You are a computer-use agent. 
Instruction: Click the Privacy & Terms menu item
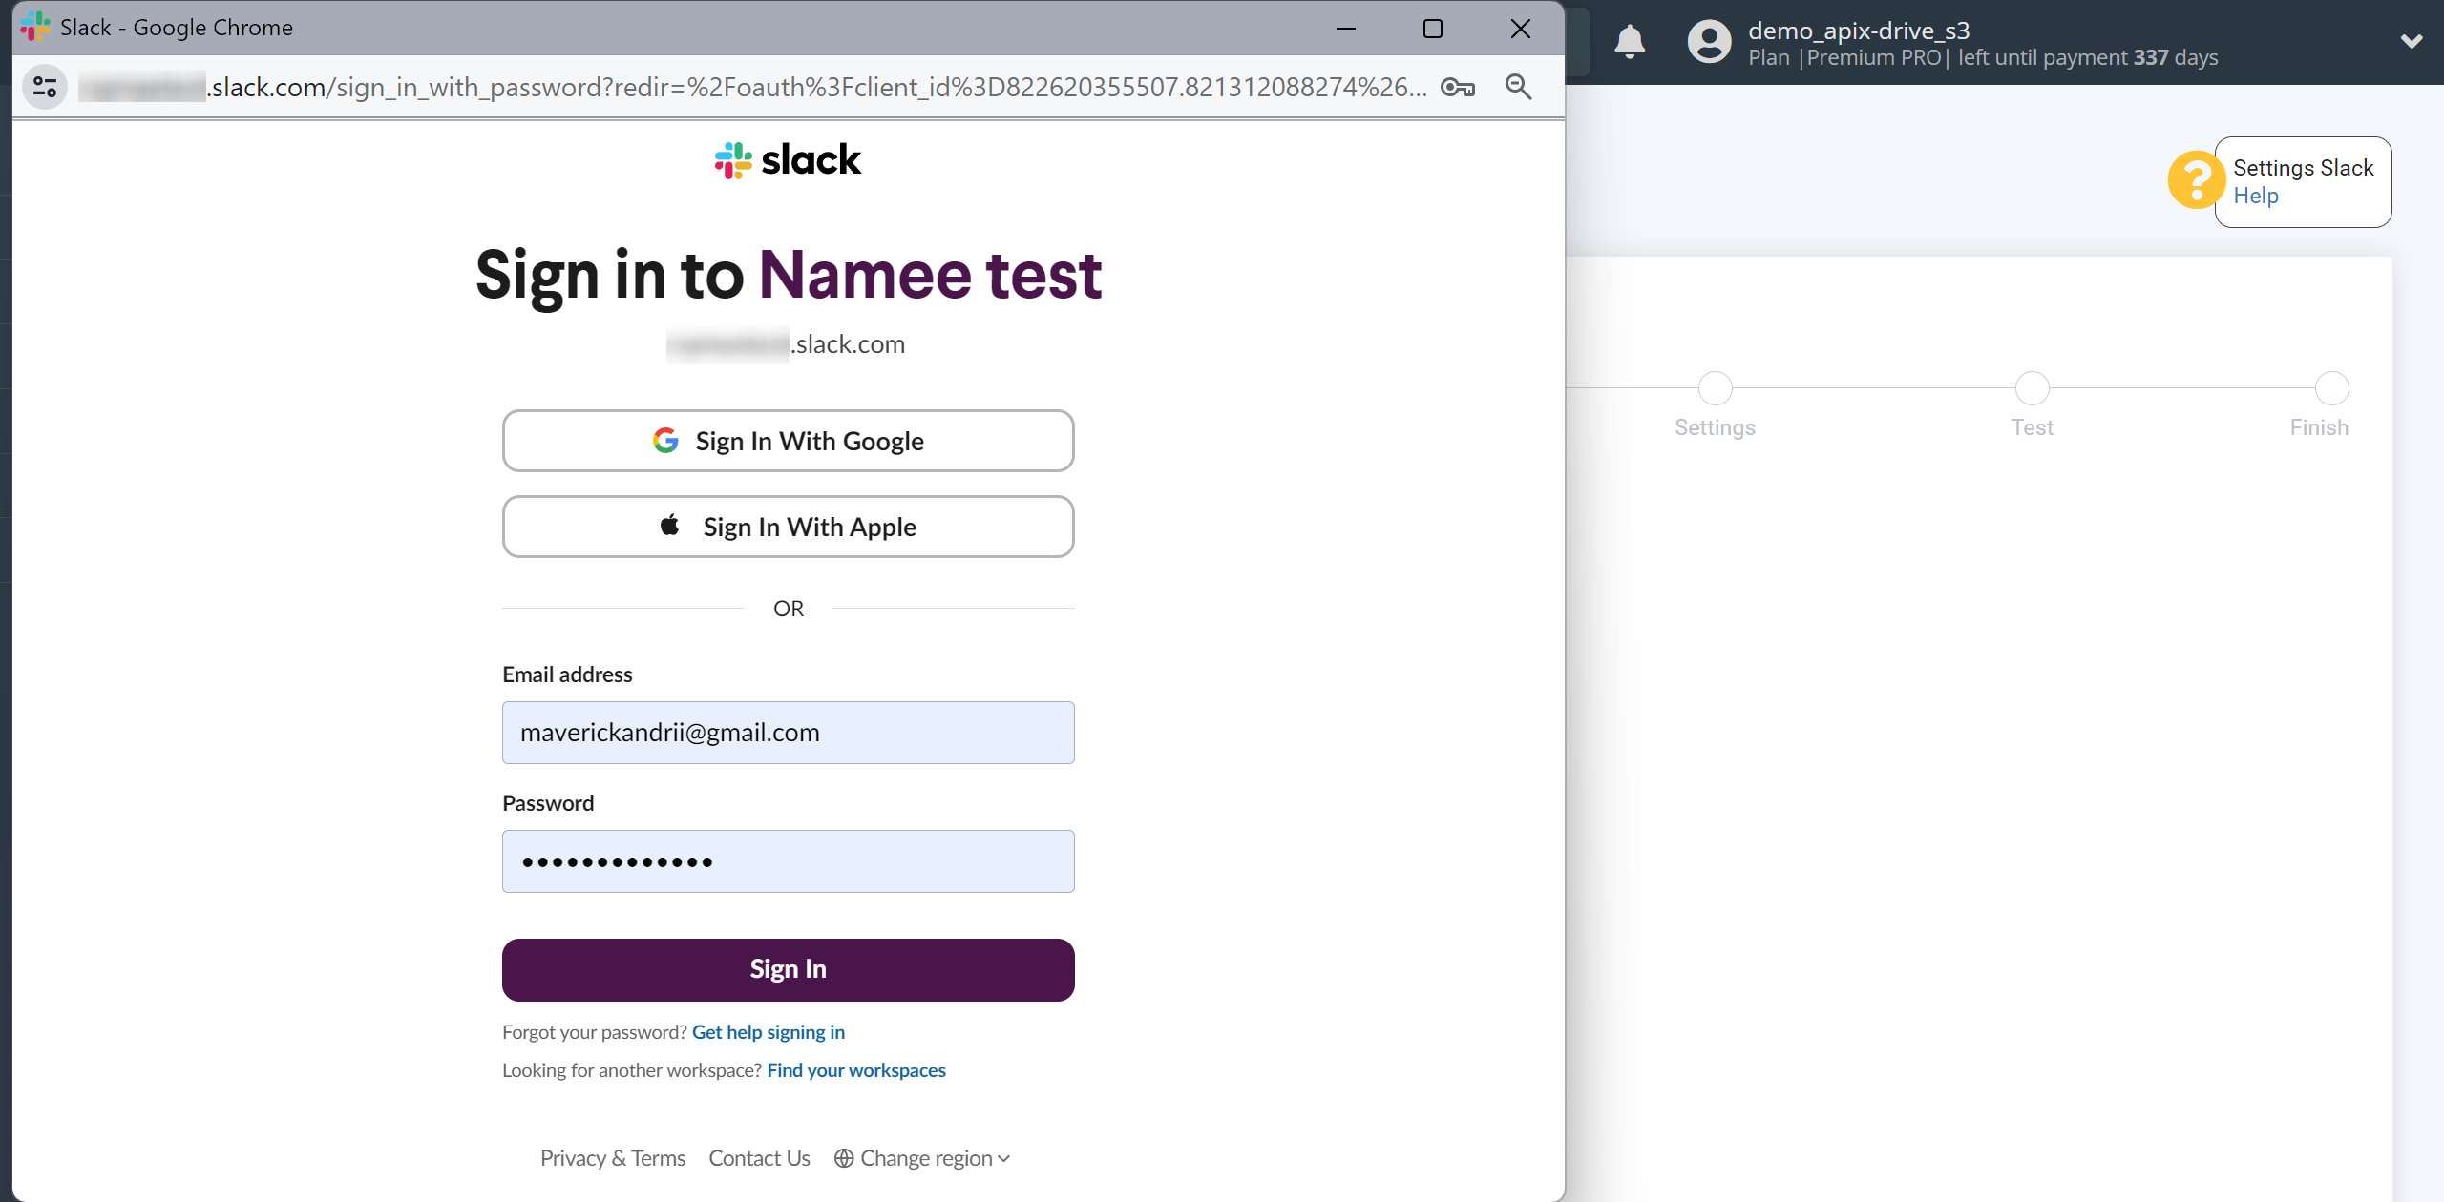(x=613, y=1158)
